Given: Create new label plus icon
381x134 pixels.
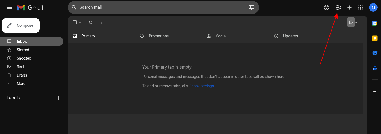Looking at the screenshot, I should [x=59, y=98].
